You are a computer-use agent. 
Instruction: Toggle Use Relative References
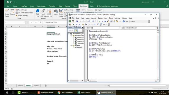(24, 13)
